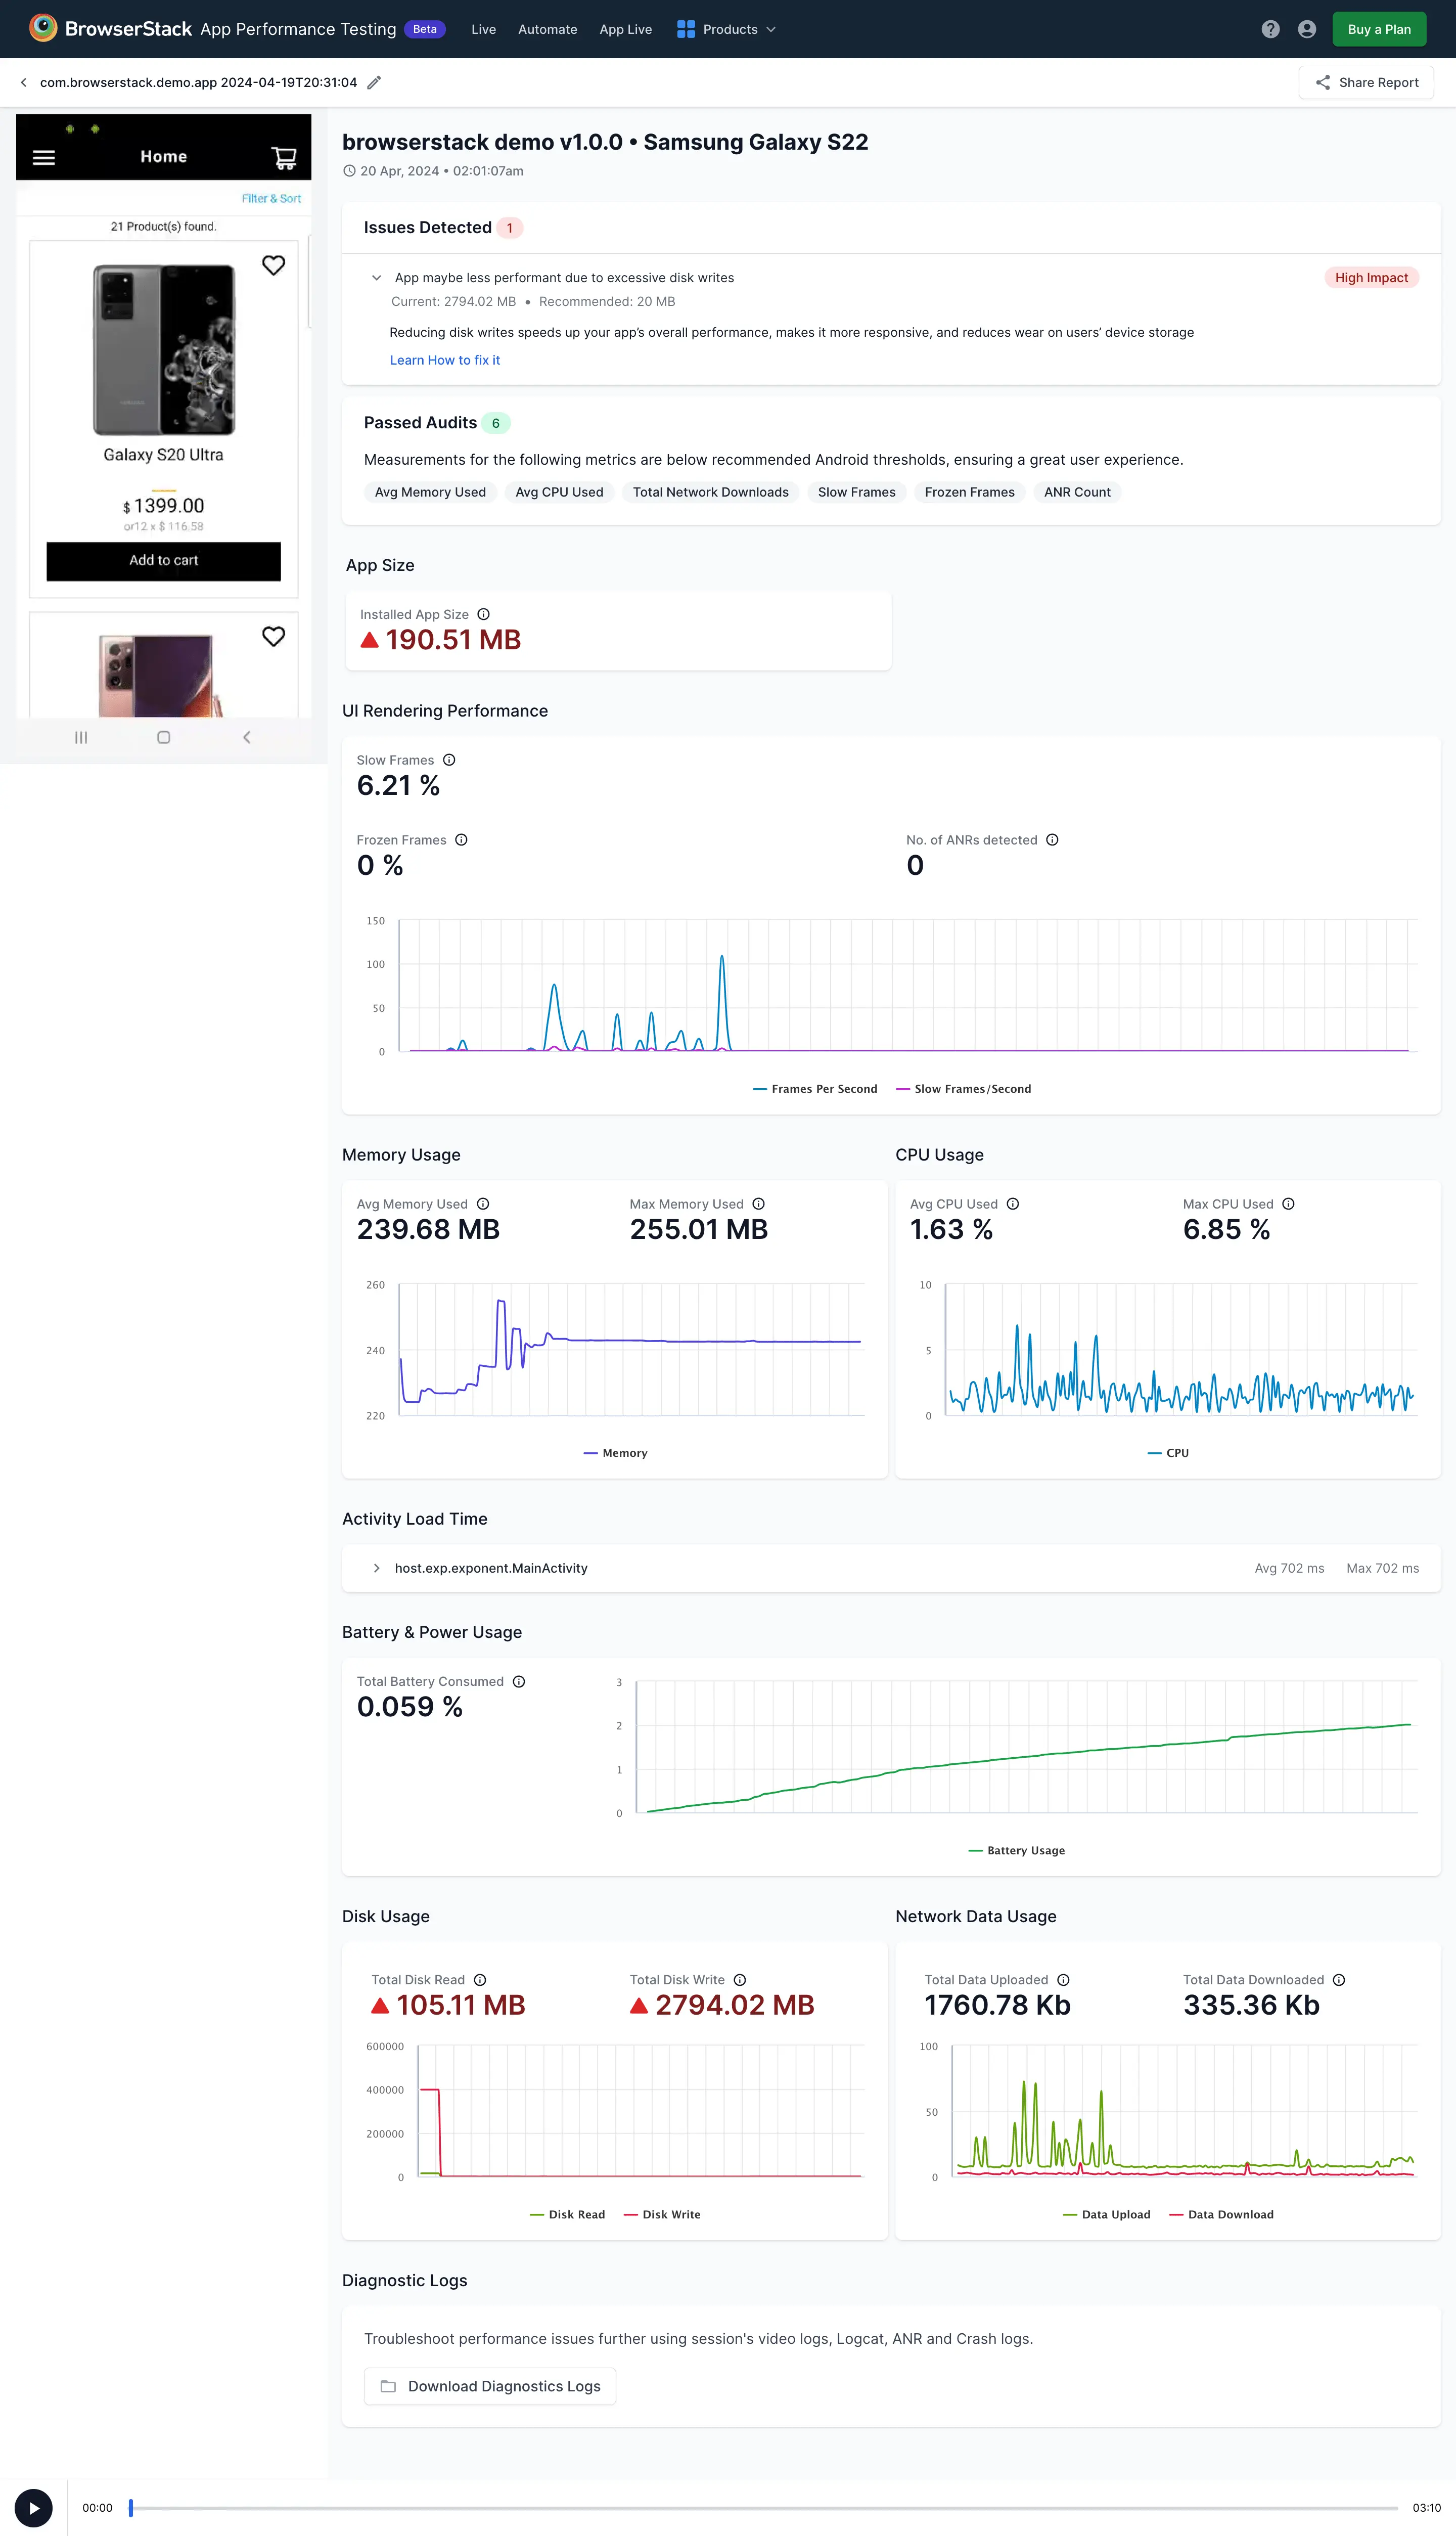Expand host.exp.exponent.MainActivity load time row
1456x2536 pixels.
pyautogui.click(x=377, y=1568)
